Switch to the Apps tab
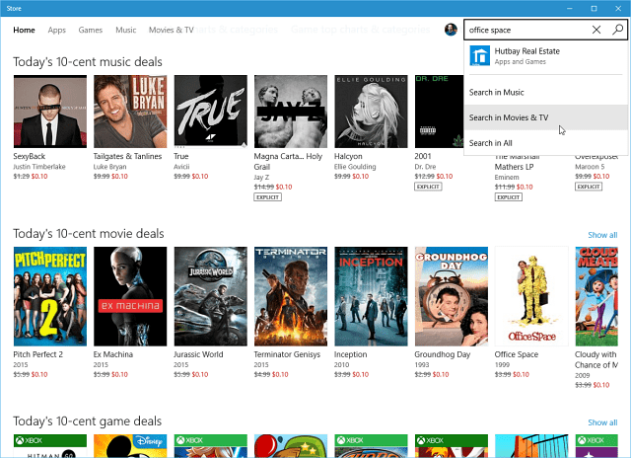Screen dimensions: 631x458 (57, 30)
